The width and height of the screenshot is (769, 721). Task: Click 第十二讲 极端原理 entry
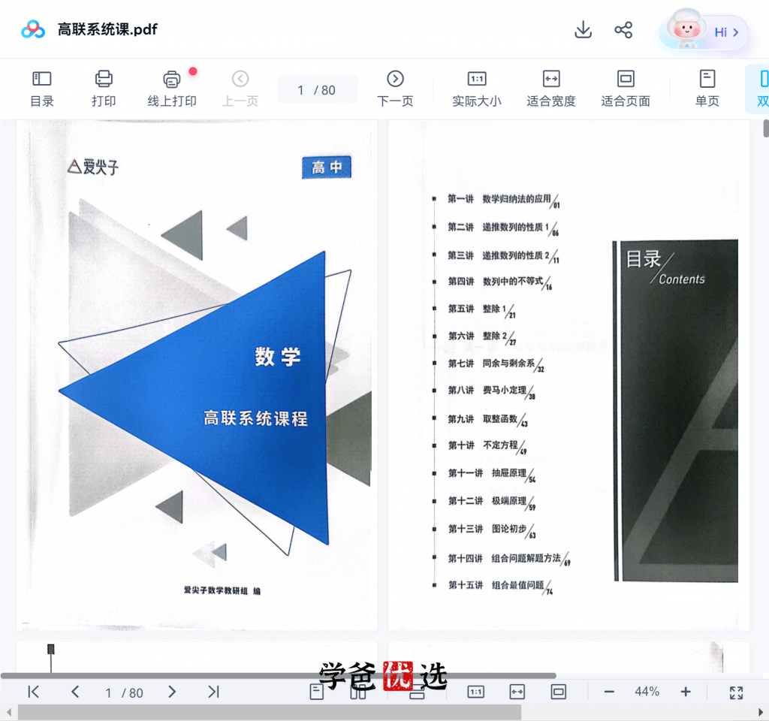point(492,501)
